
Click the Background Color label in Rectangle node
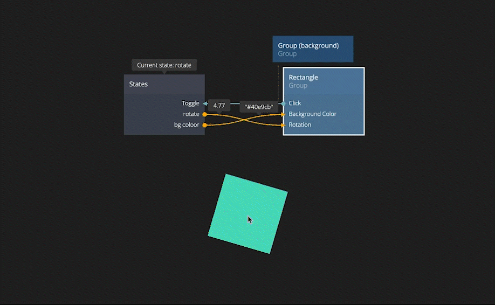[x=312, y=114]
